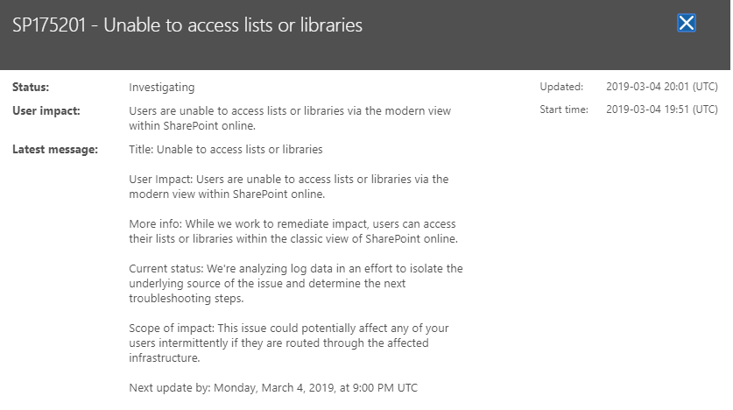This screenshot has height=410, width=733.
Task: Select the 20:01 (UTC) updated timestamp
Action: [x=661, y=87]
